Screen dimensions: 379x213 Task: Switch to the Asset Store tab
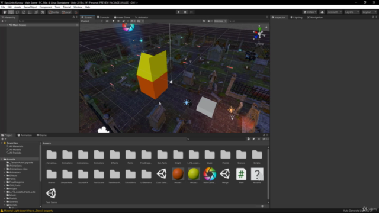pyautogui.click(x=122, y=17)
